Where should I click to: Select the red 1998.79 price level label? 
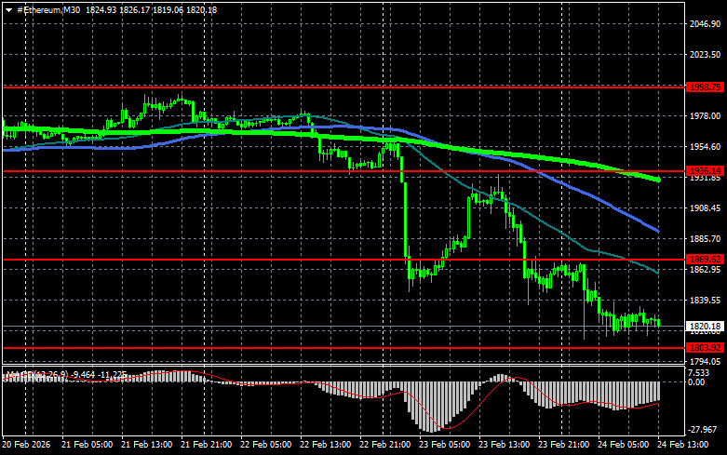click(705, 87)
